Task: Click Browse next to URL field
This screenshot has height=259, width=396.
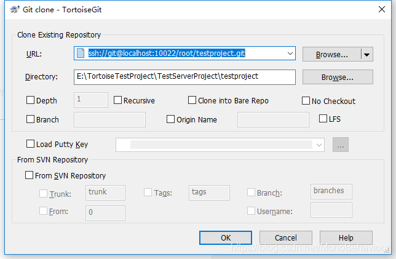Action: [x=331, y=54]
